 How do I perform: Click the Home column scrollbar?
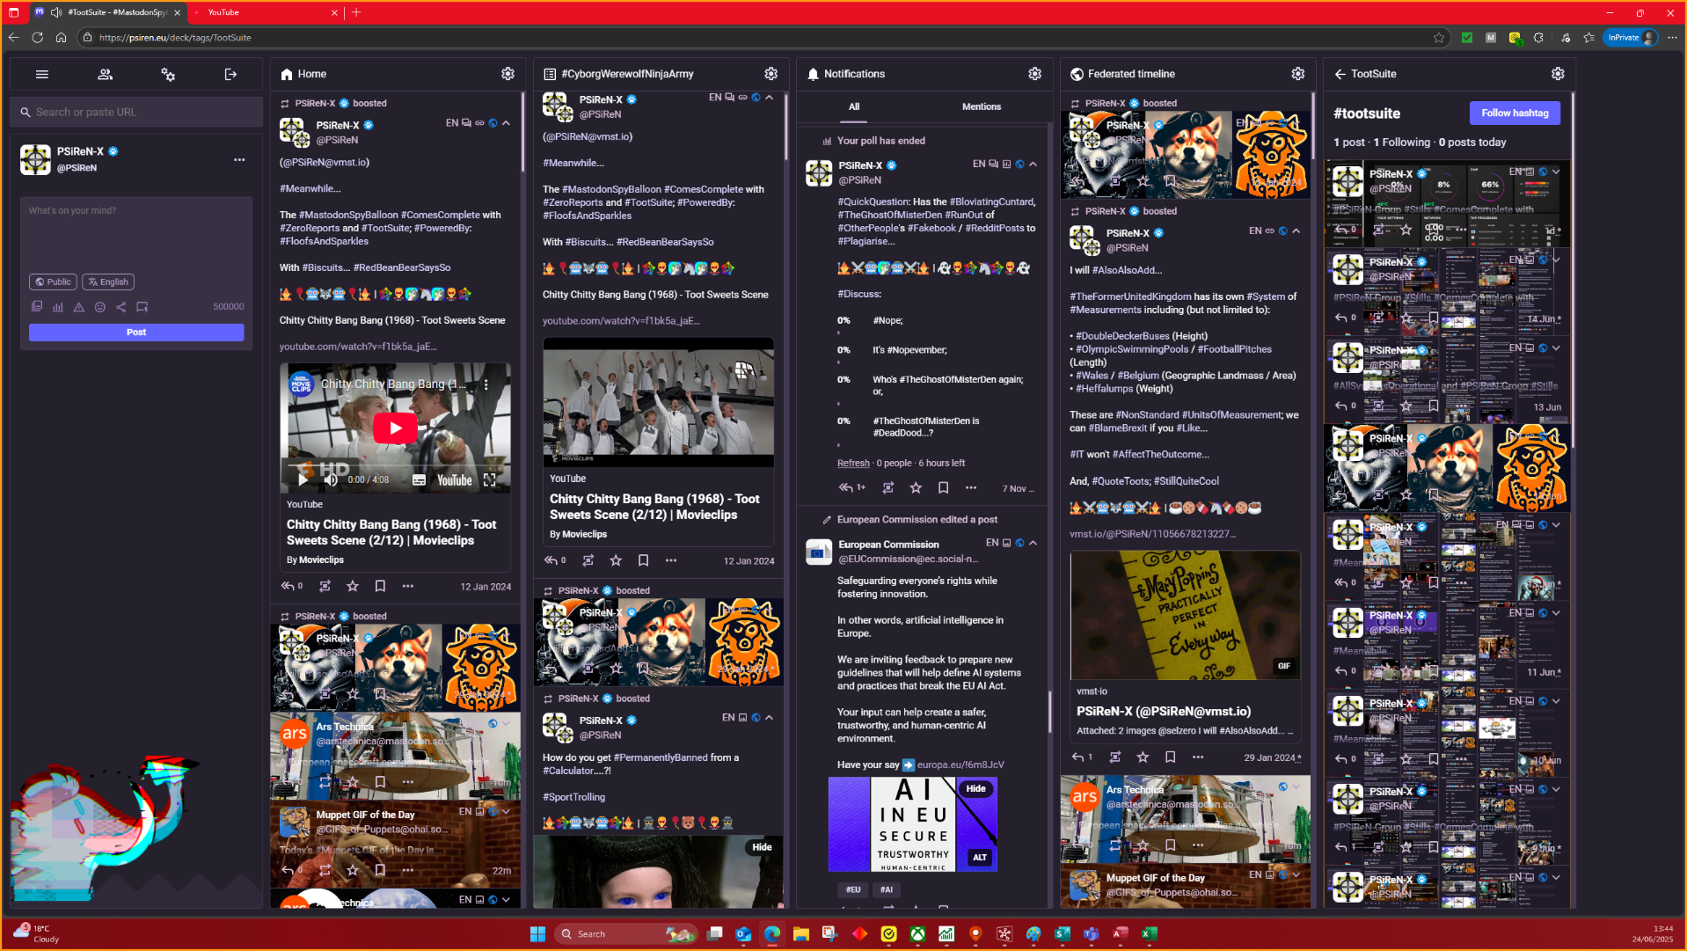[522, 132]
